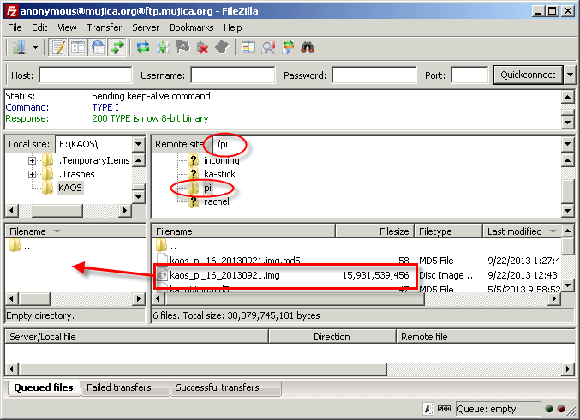Click message log scroll down arrow
Image resolution: width=580 pixels, height=420 pixels.
click(x=568, y=122)
